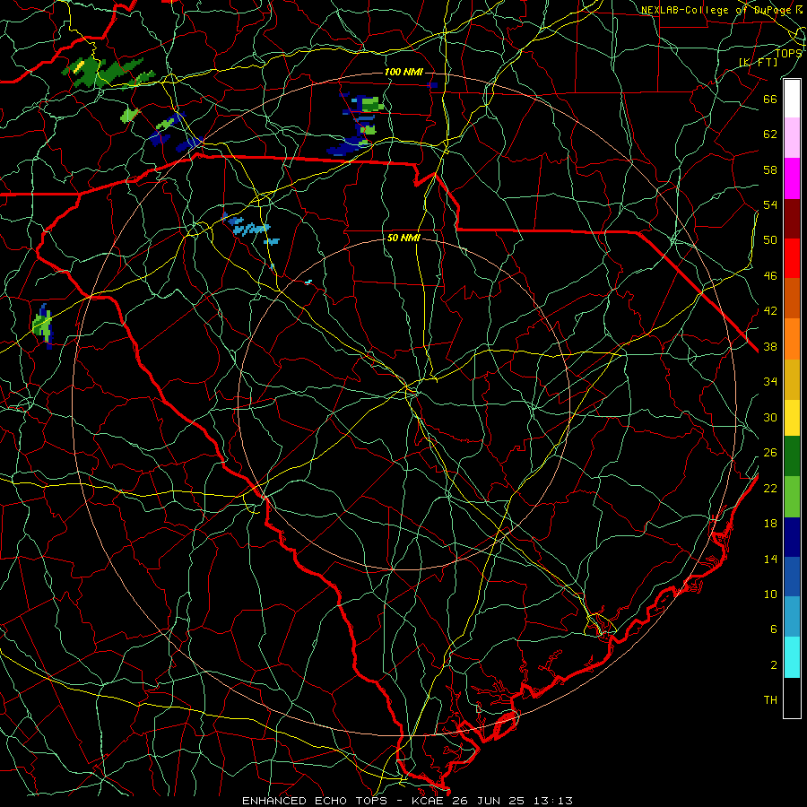Click the '100 NMI' range ring label
Viewport: 807px width, 807px height.
point(403,72)
